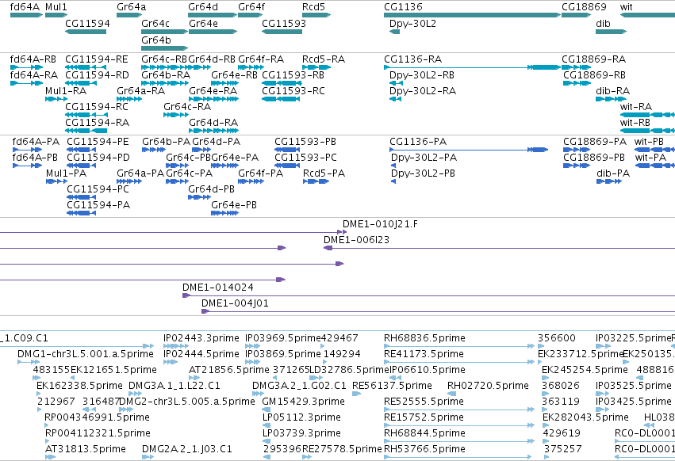Select protein Gr64f-PA
The height and width of the screenshot is (461, 675).
(x=260, y=173)
